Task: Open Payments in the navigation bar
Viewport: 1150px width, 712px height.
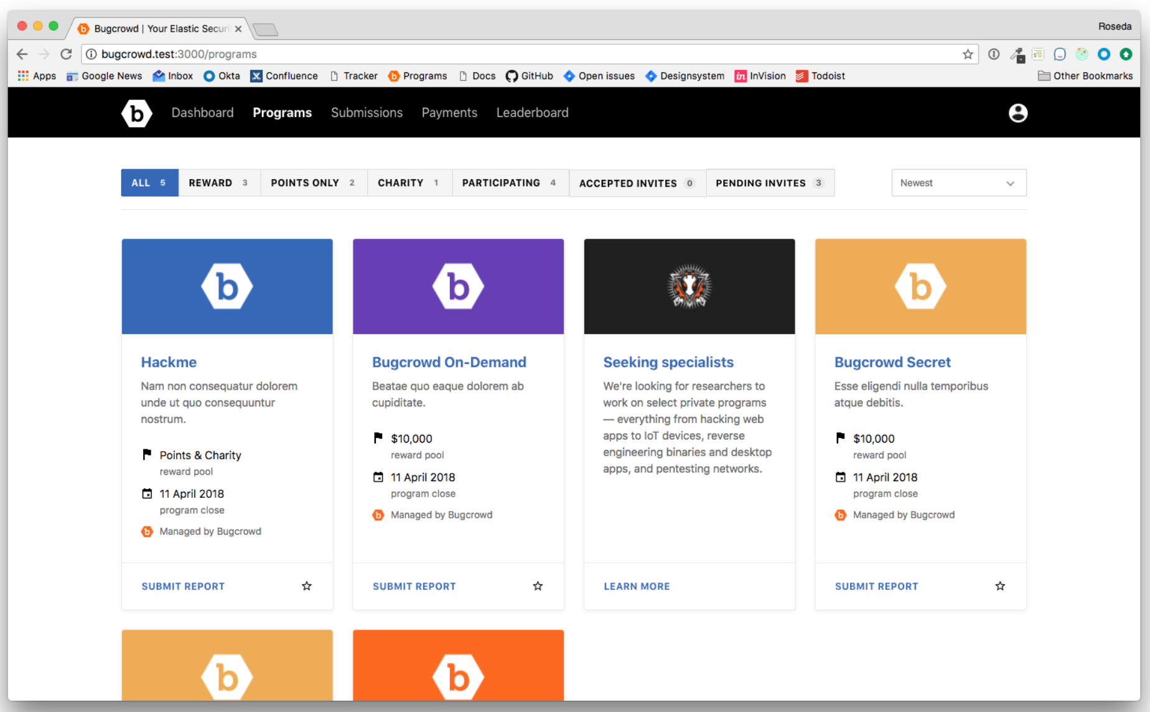Action: 450,113
